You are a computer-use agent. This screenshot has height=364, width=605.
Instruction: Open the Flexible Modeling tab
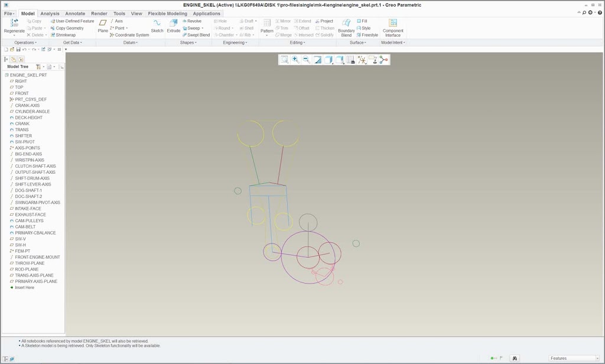pos(167,14)
